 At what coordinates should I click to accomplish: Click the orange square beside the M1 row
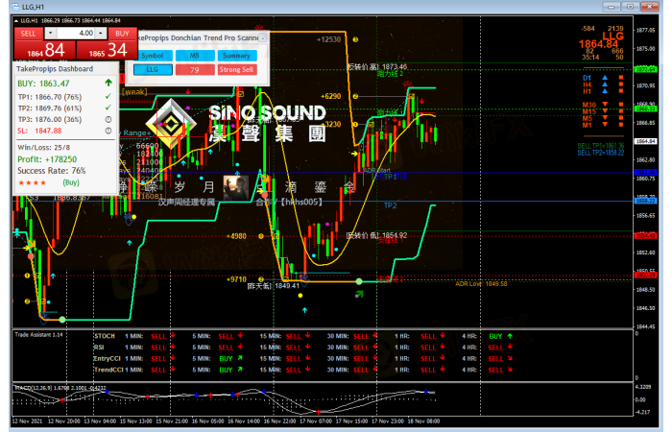(x=622, y=124)
